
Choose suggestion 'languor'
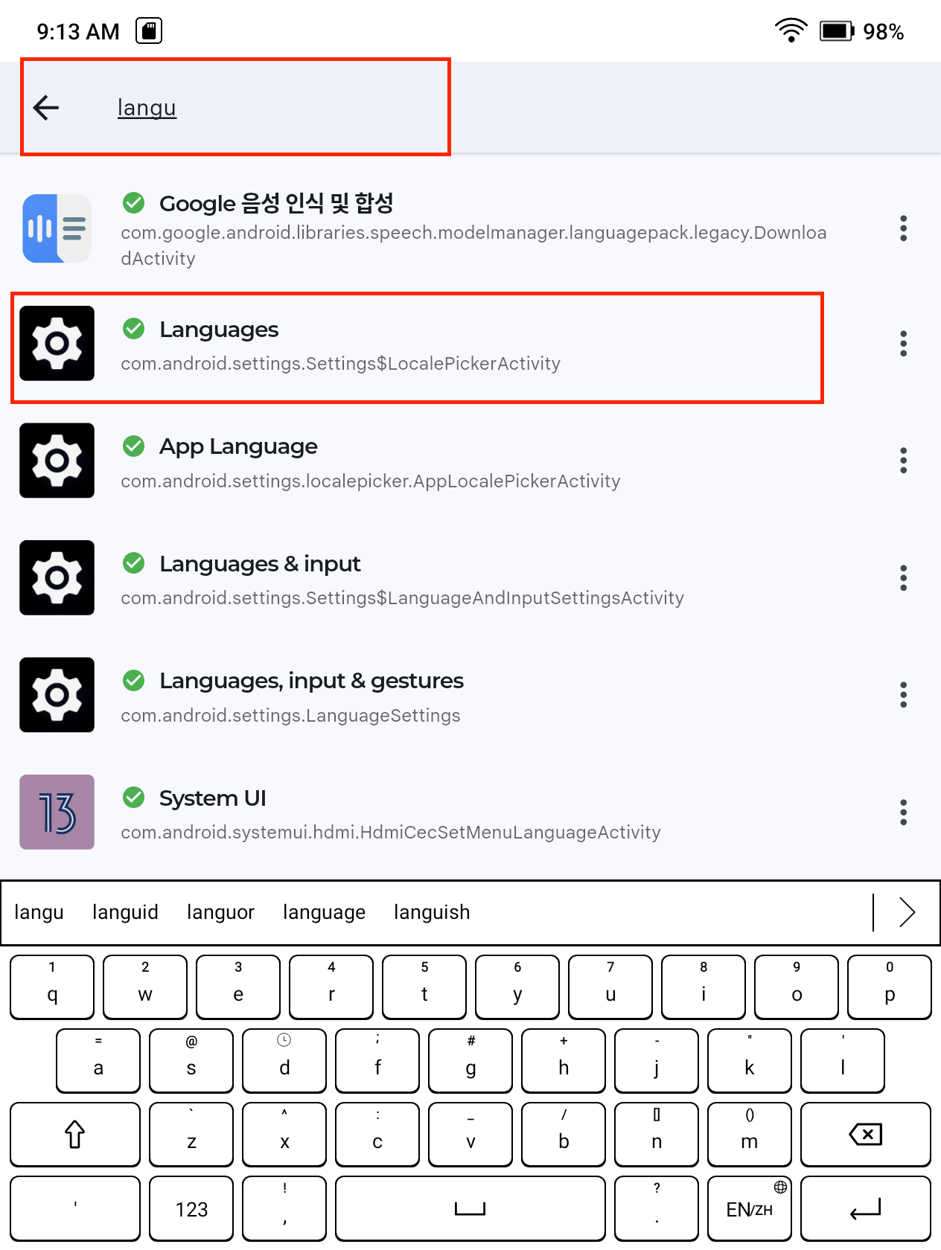click(x=220, y=912)
